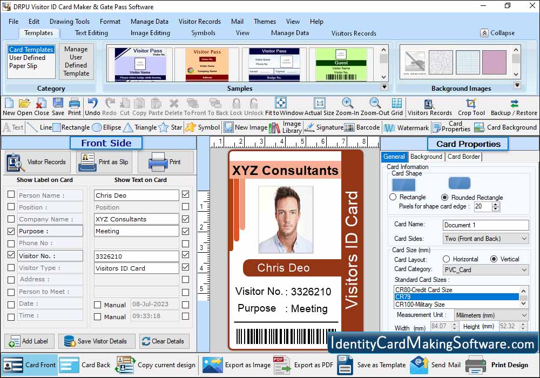Screen dimensions: 540x378
Task: Open the Drawing Tools menu
Action: click(70, 22)
